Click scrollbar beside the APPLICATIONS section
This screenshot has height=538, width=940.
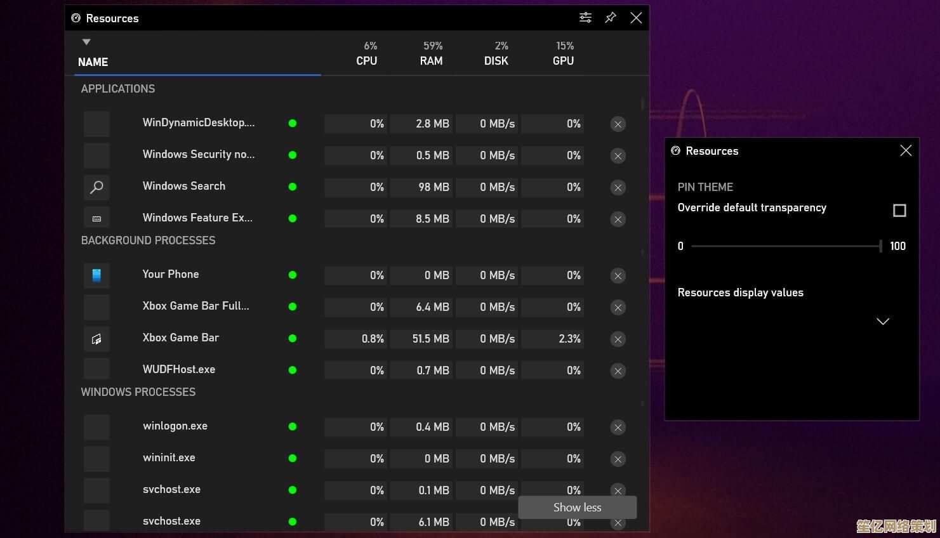point(642,103)
